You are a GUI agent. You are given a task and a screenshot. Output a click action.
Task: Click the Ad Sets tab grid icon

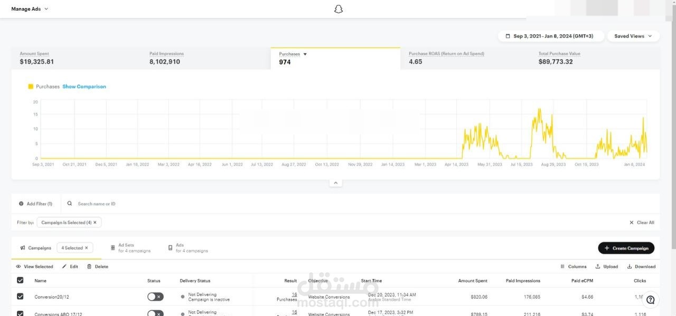[x=112, y=247]
